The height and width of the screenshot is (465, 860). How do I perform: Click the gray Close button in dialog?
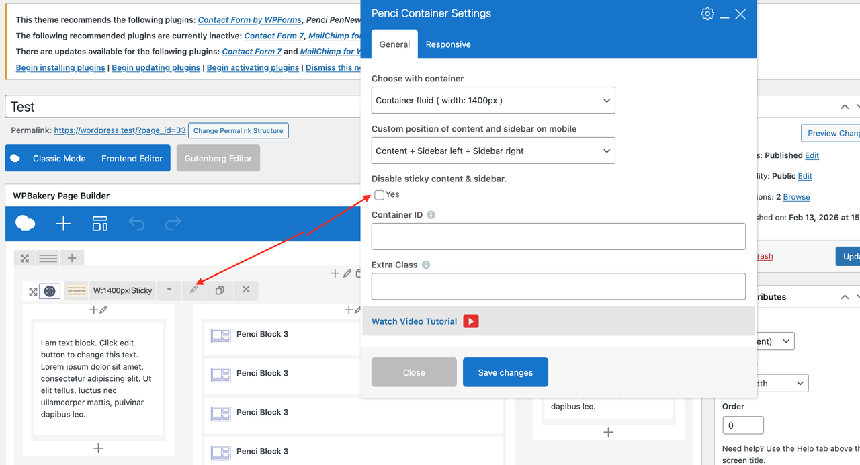[414, 372]
